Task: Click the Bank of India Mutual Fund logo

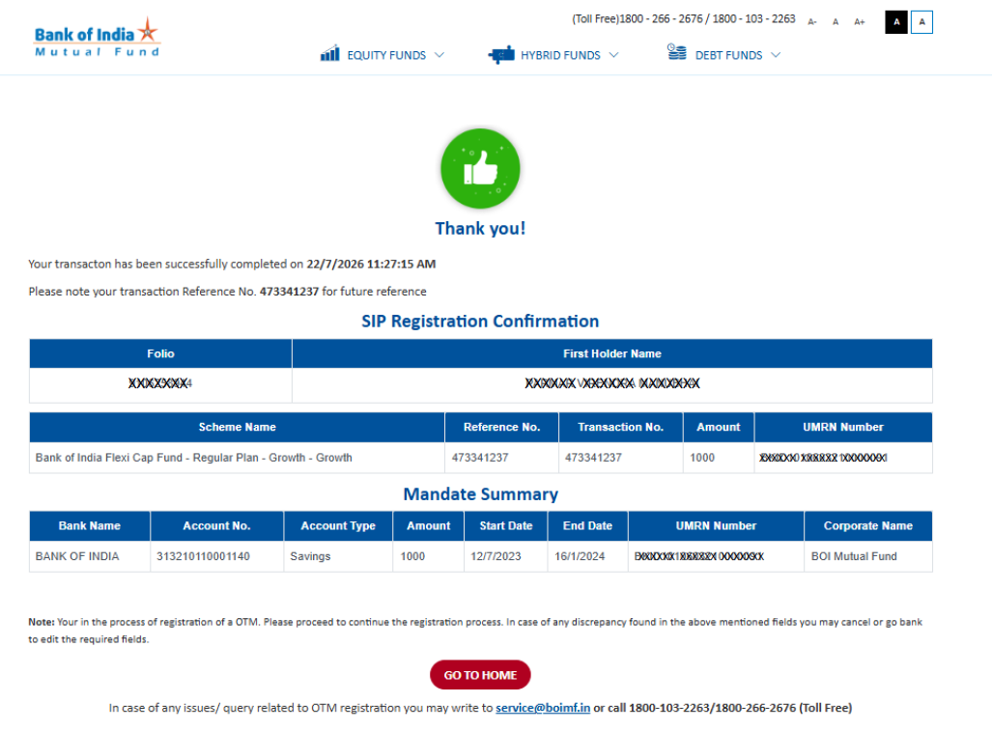Action: (x=97, y=38)
